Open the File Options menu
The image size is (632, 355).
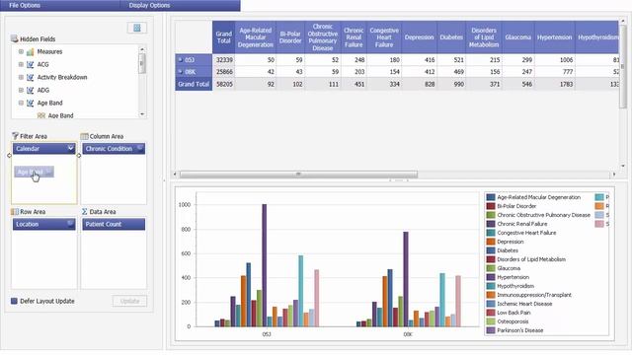25,5
